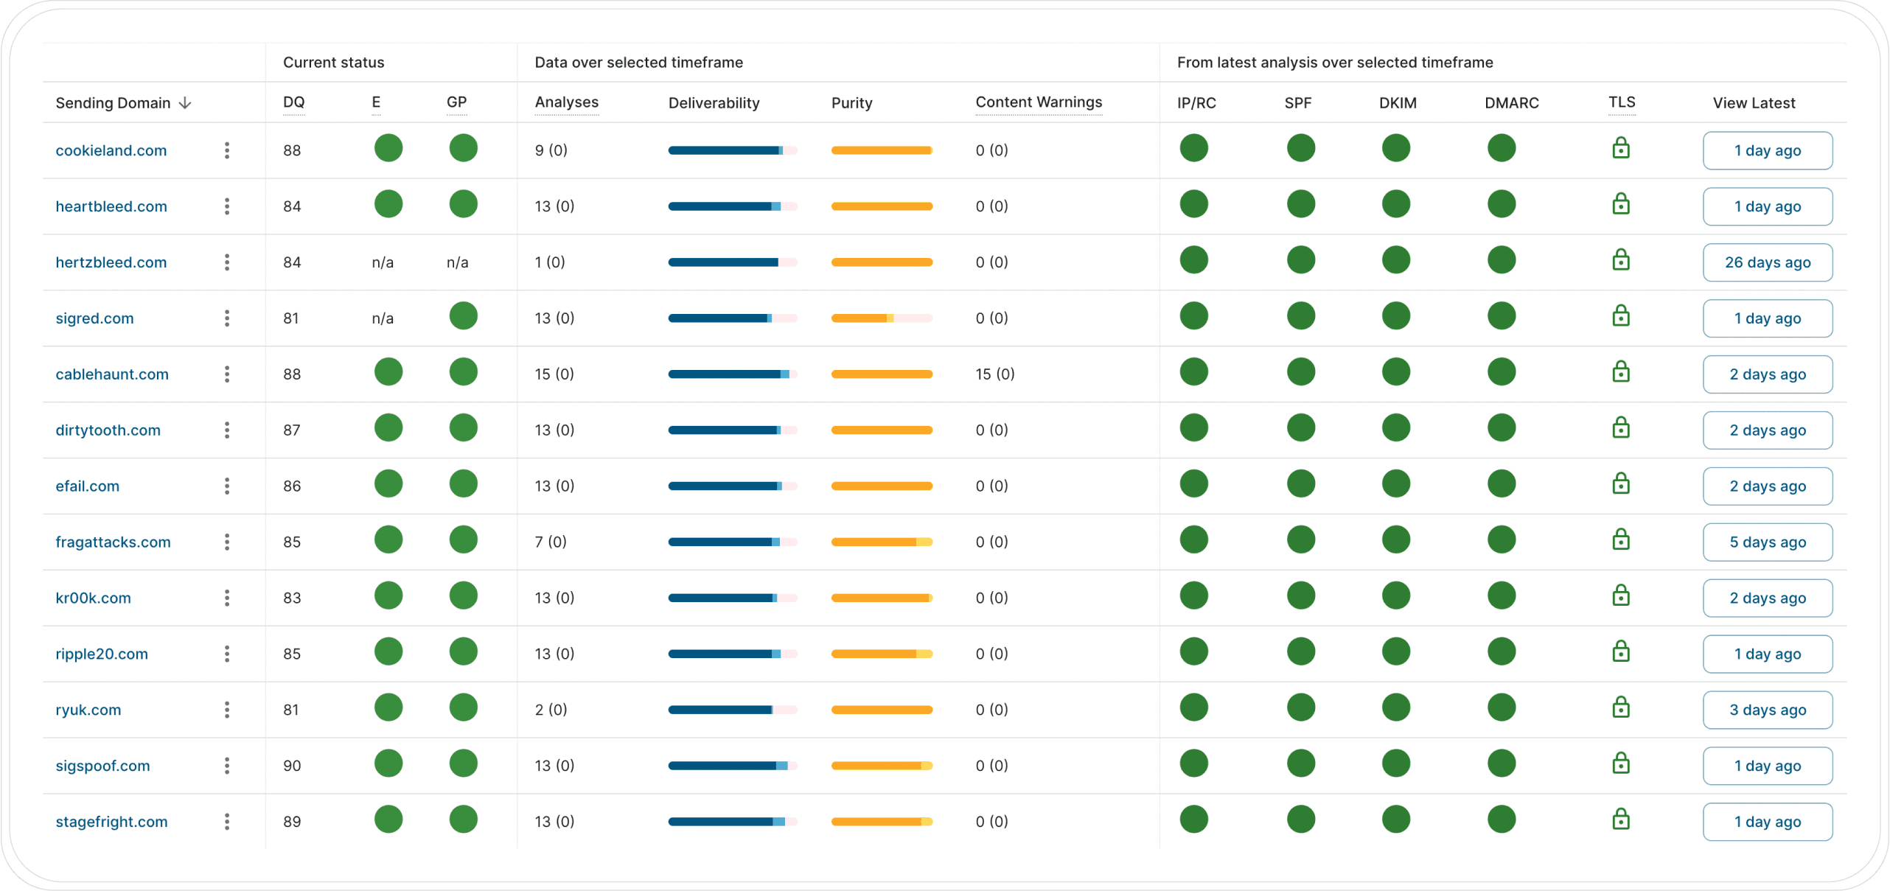The image size is (1890, 891).
Task: Sort by the Sending Domain column arrow
Action: (x=185, y=103)
